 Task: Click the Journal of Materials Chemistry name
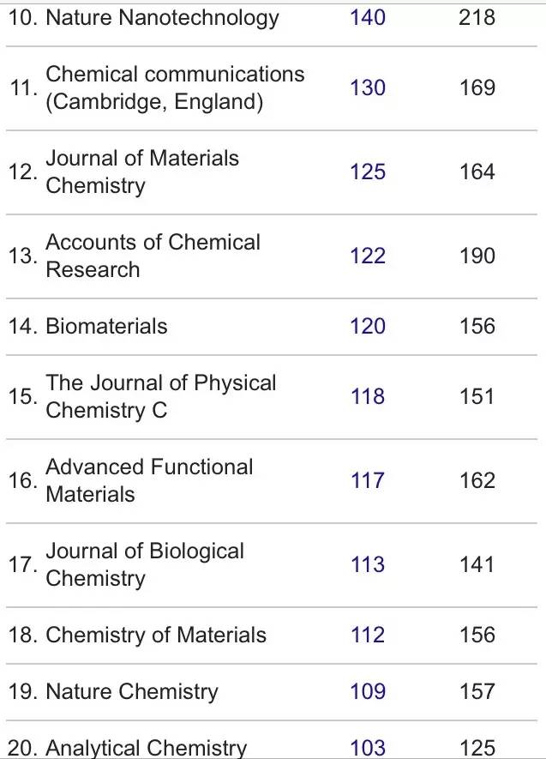(141, 172)
